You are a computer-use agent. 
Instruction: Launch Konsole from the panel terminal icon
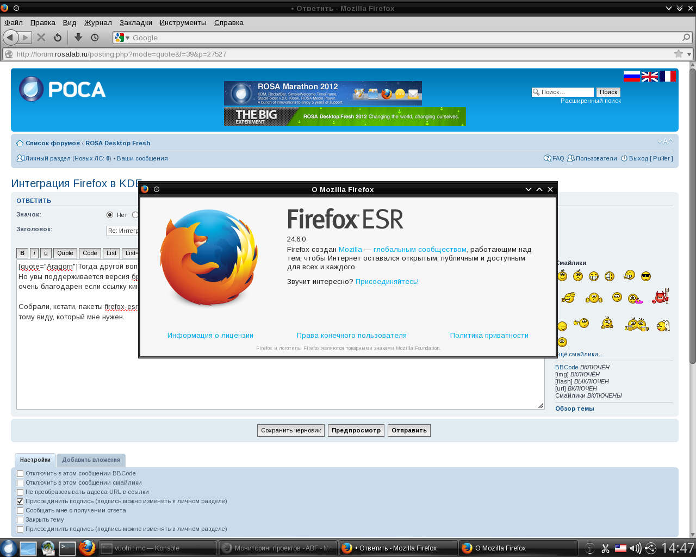pyautogui.click(x=67, y=548)
